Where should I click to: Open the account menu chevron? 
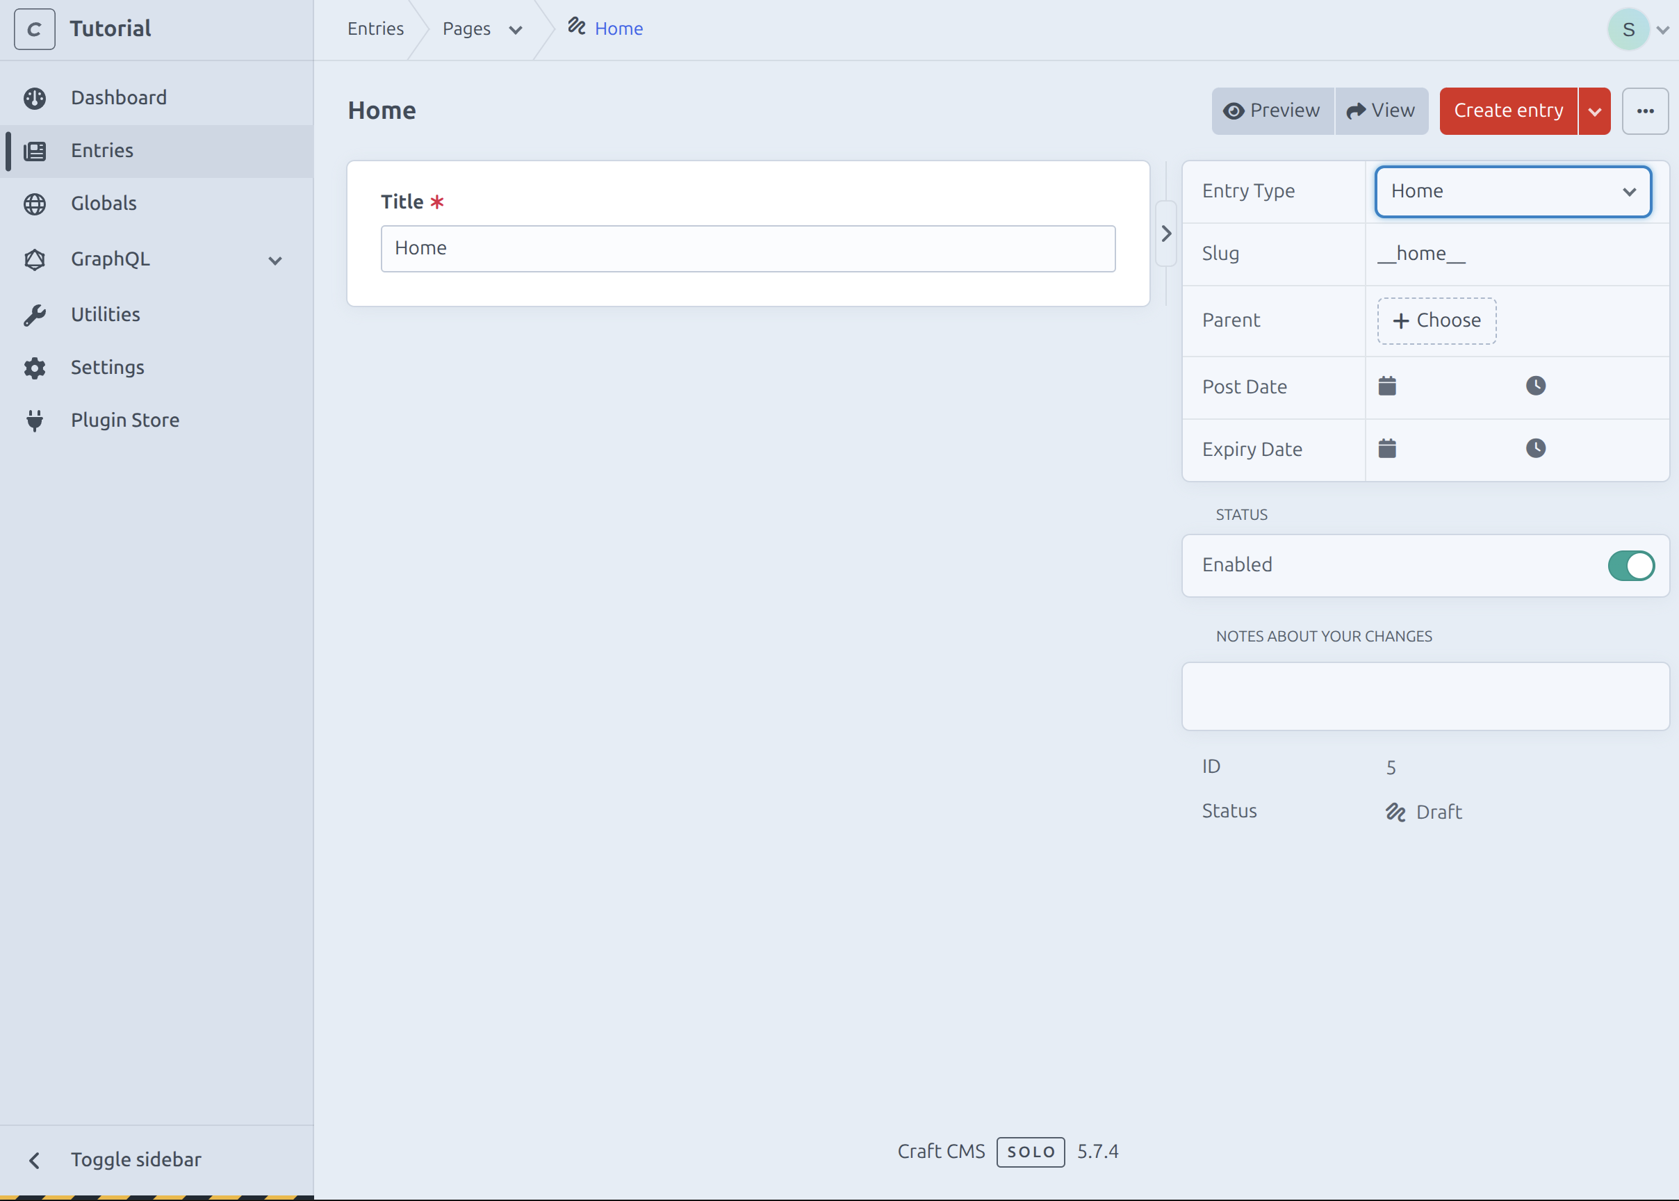[x=1664, y=28]
